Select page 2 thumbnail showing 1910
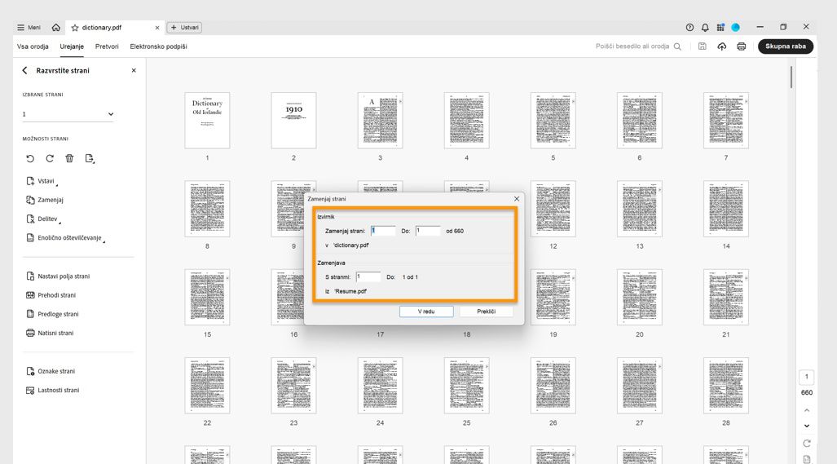Screen dimensions: 837x464 click(293, 120)
